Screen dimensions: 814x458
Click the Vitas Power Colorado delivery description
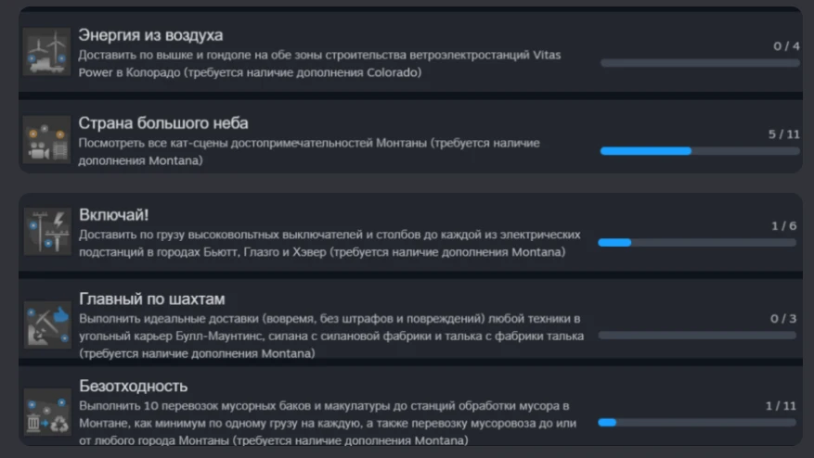tap(319, 63)
